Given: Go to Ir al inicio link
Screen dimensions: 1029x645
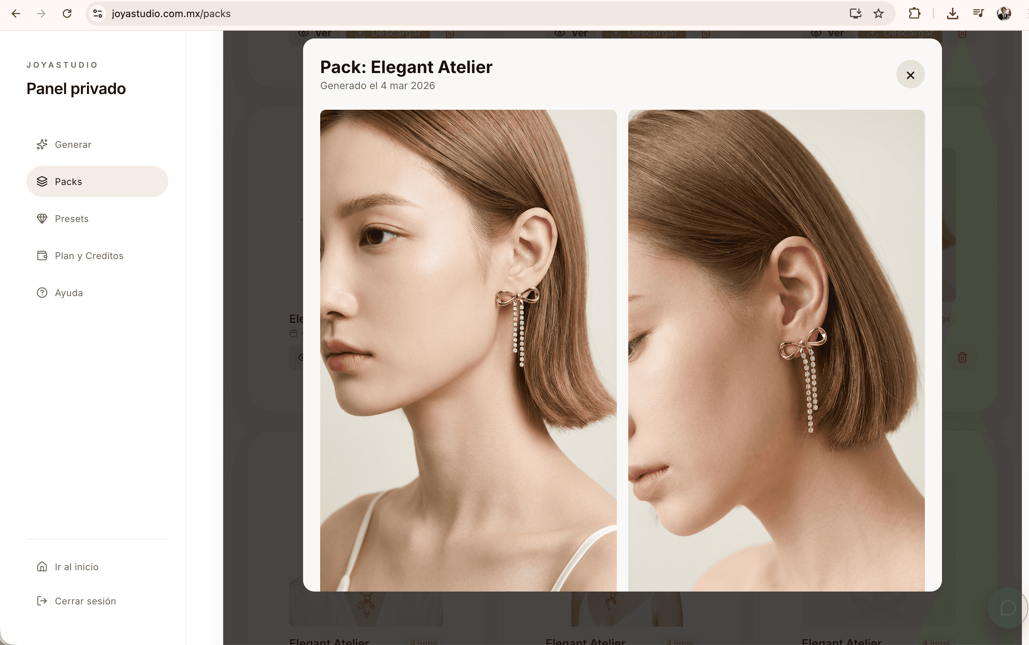Looking at the screenshot, I should [76, 567].
